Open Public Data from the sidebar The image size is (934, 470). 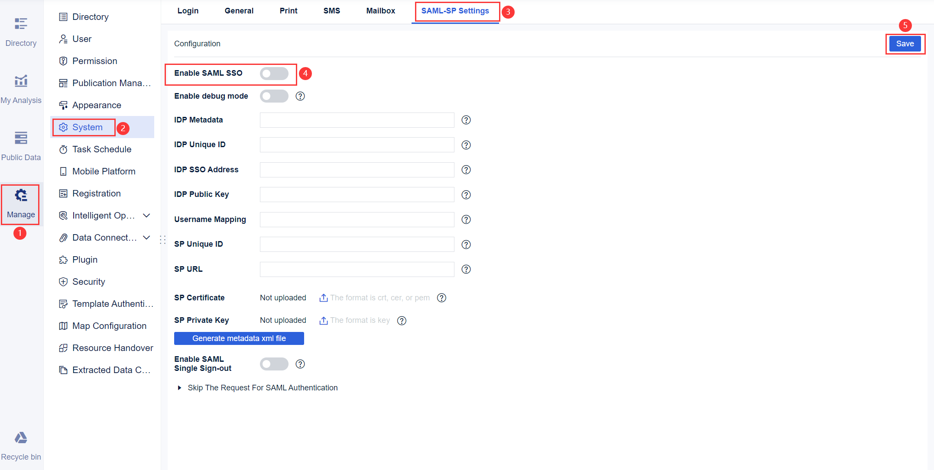pos(21,143)
